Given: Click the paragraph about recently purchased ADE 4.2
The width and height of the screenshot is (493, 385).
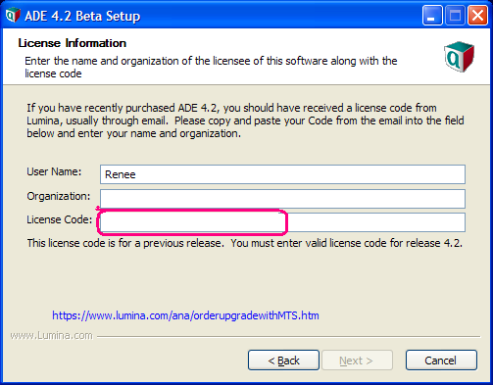Looking at the screenshot, I should pos(245,120).
